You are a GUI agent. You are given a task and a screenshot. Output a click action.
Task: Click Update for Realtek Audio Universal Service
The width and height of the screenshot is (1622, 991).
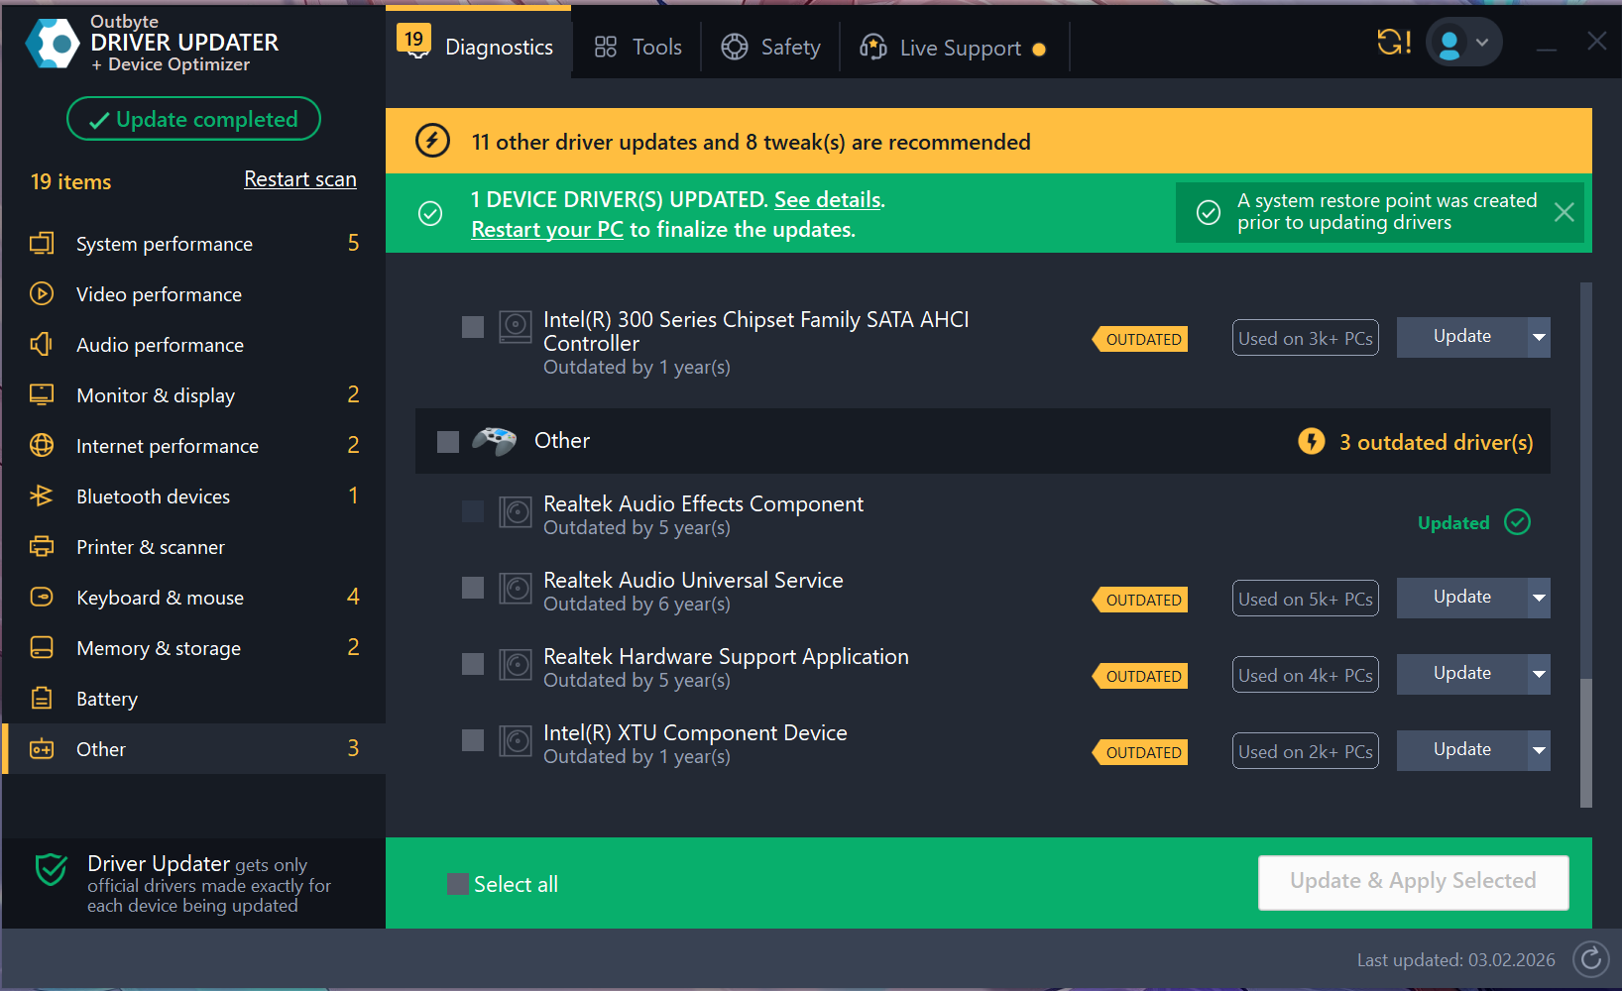(1461, 598)
